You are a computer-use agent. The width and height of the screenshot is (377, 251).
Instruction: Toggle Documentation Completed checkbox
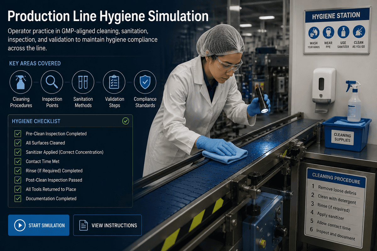tap(18, 199)
